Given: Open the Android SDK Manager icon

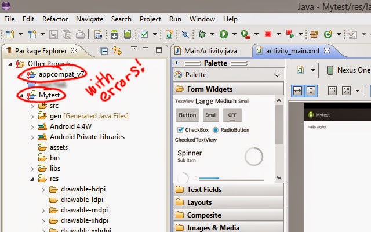Looking at the screenshot, I should pyautogui.click(x=114, y=34).
